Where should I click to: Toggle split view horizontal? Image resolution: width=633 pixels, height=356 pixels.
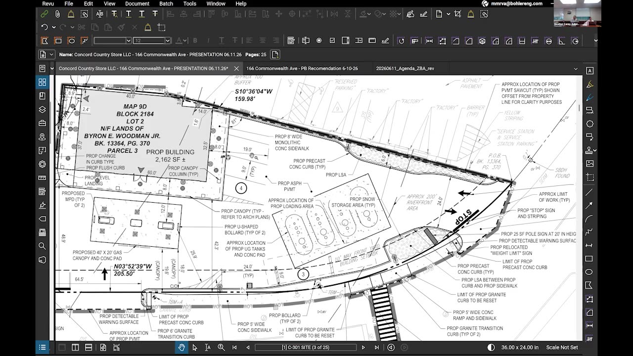coord(89,348)
